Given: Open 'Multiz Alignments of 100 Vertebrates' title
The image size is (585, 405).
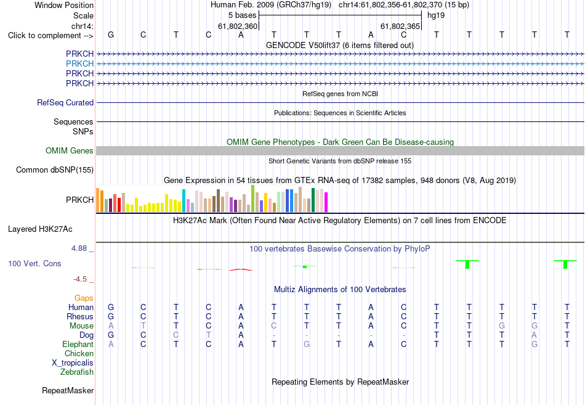Looking at the screenshot, I should coord(340,290).
